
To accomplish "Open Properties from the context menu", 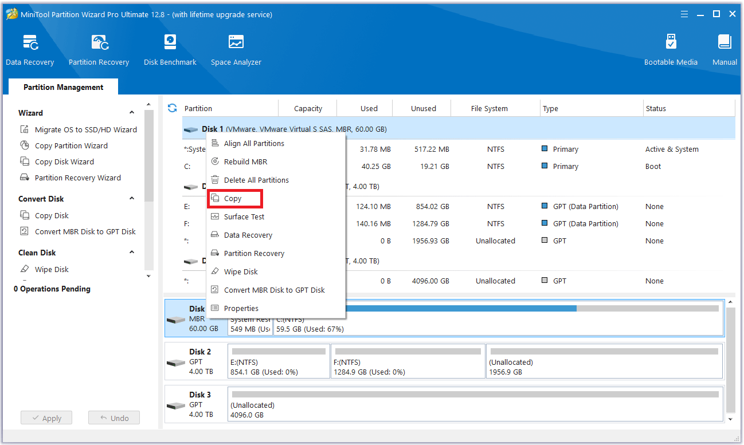I will 276,308.
